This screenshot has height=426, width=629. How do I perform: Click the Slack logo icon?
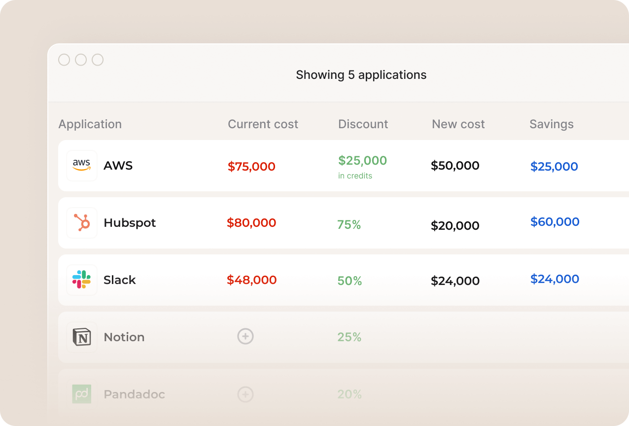(x=82, y=280)
